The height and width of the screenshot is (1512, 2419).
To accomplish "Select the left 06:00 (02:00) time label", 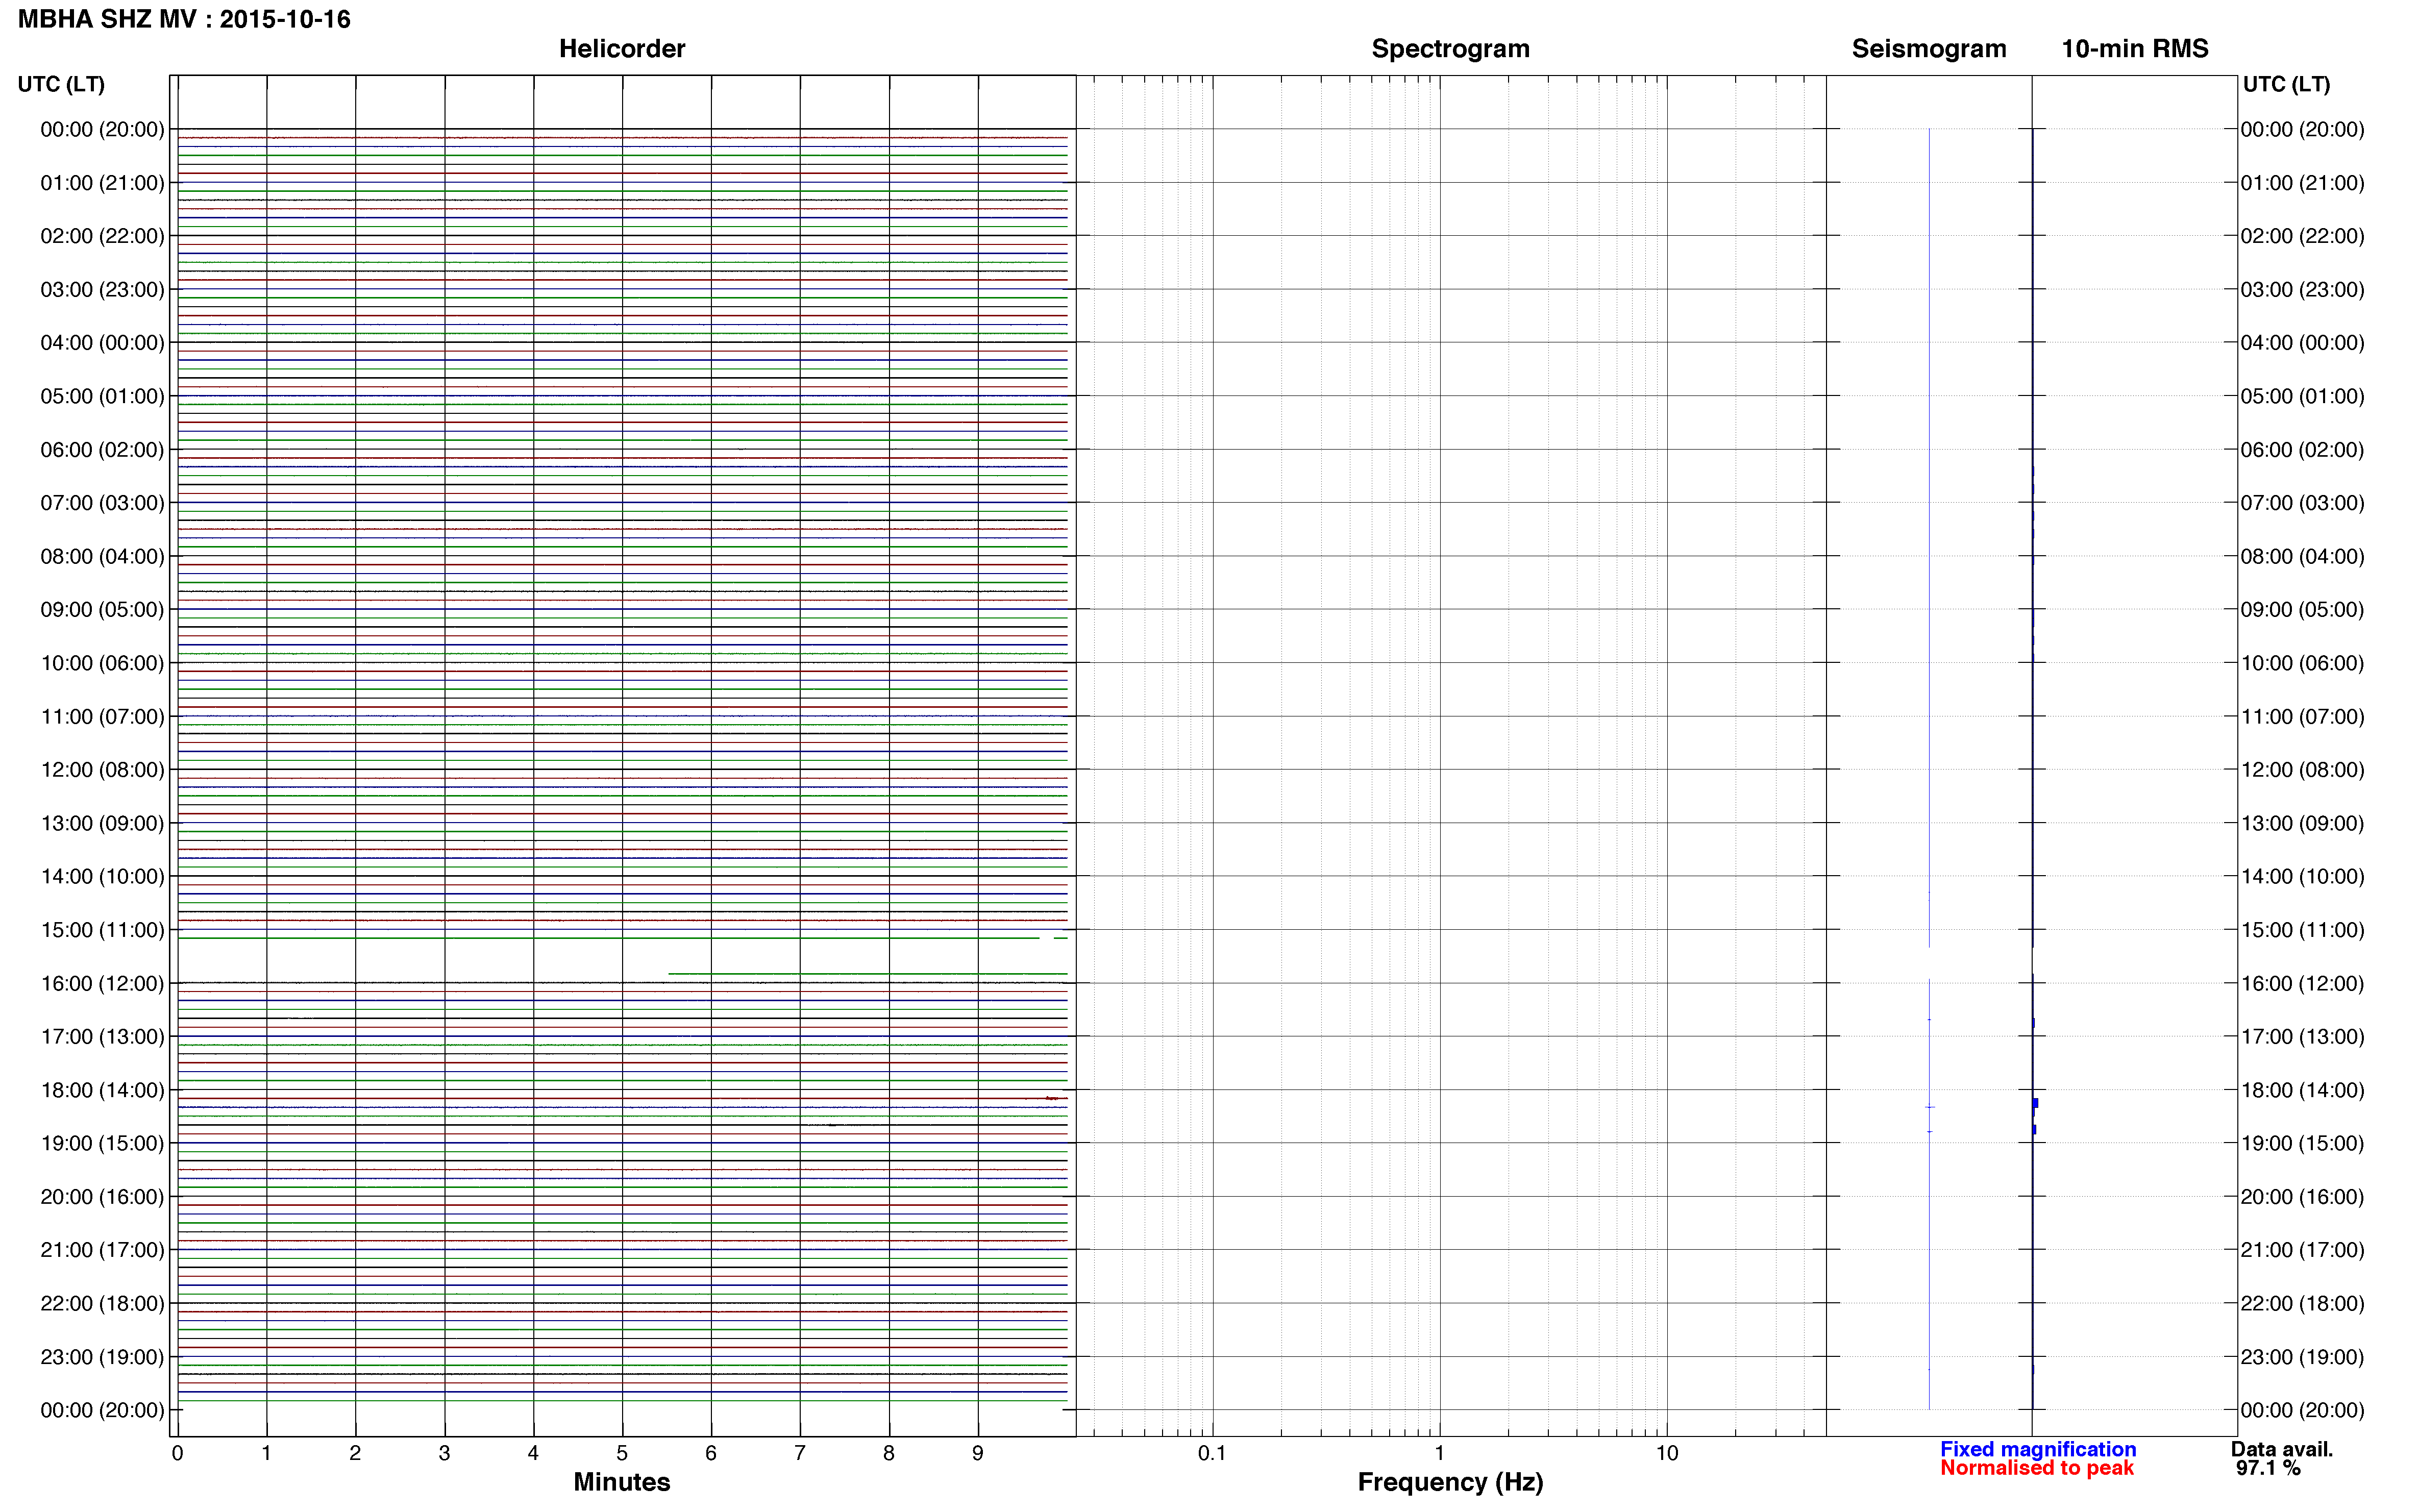I will pyautogui.click(x=102, y=450).
